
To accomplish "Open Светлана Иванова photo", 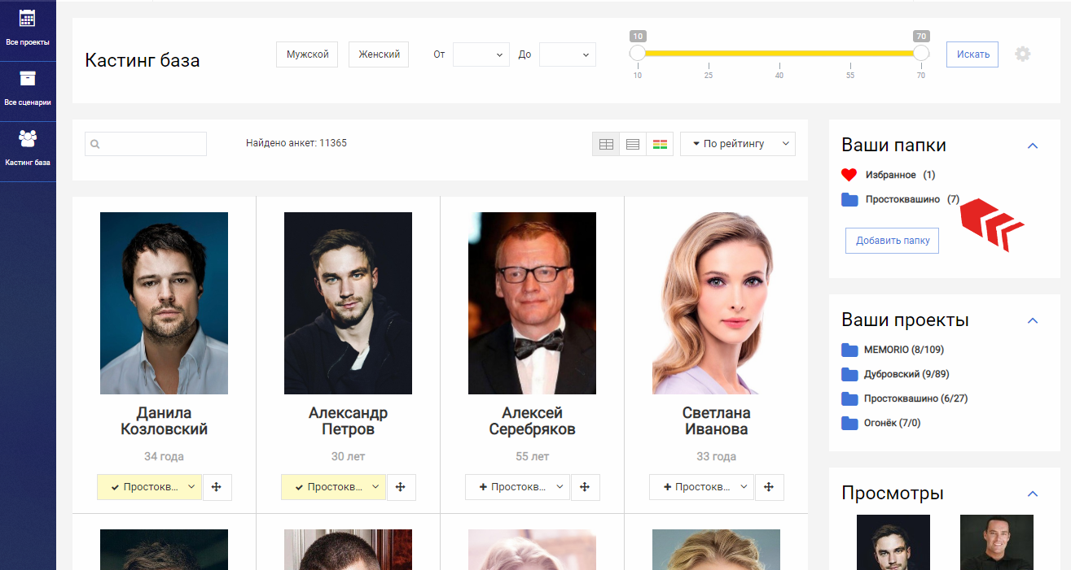I will pos(716,303).
